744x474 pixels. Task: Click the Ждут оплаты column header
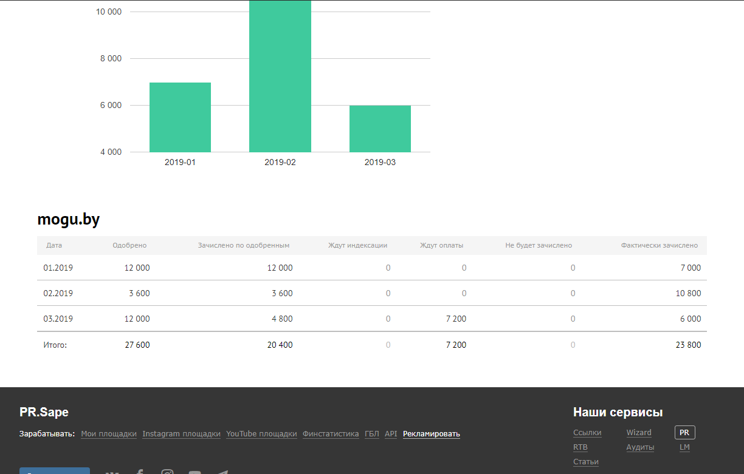(x=441, y=245)
